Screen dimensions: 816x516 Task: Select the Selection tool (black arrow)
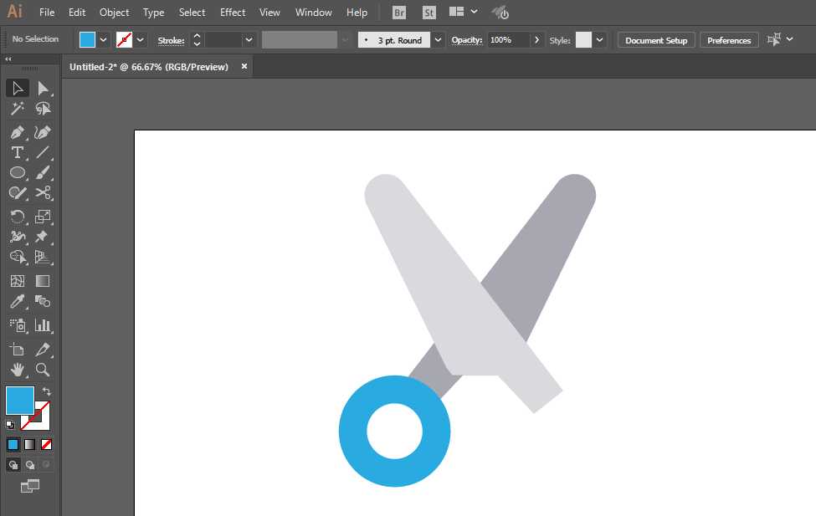[18, 89]
